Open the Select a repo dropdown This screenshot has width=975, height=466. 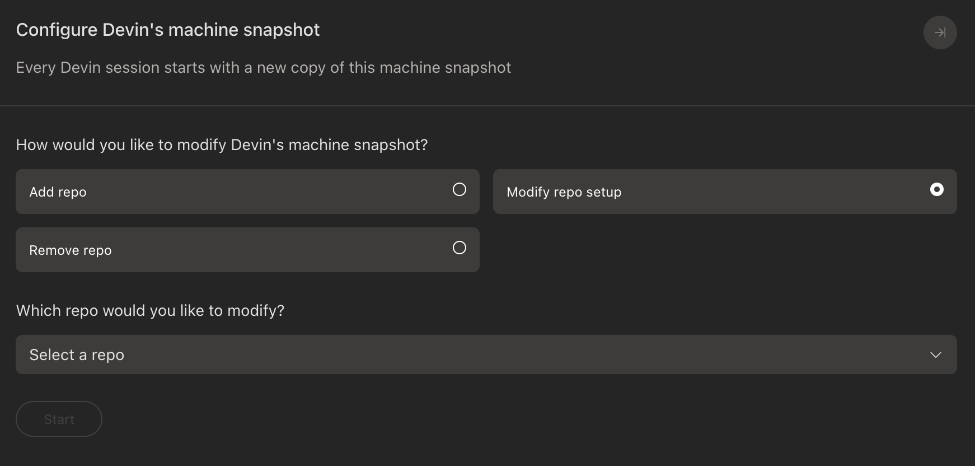pos(486,355)
